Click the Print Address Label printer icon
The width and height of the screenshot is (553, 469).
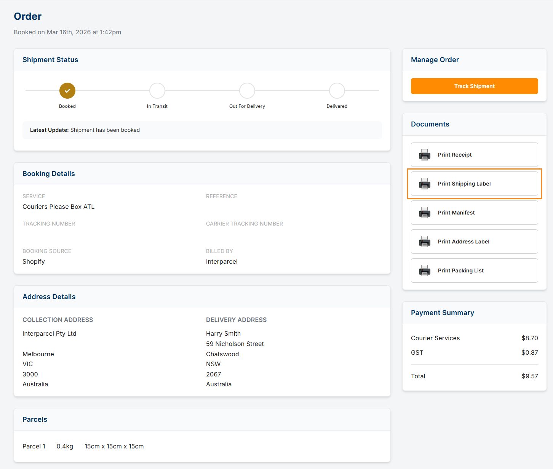pyautogui.click(x=424, y=242)
